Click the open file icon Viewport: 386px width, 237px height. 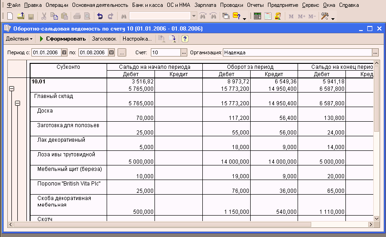click(21, 16)
